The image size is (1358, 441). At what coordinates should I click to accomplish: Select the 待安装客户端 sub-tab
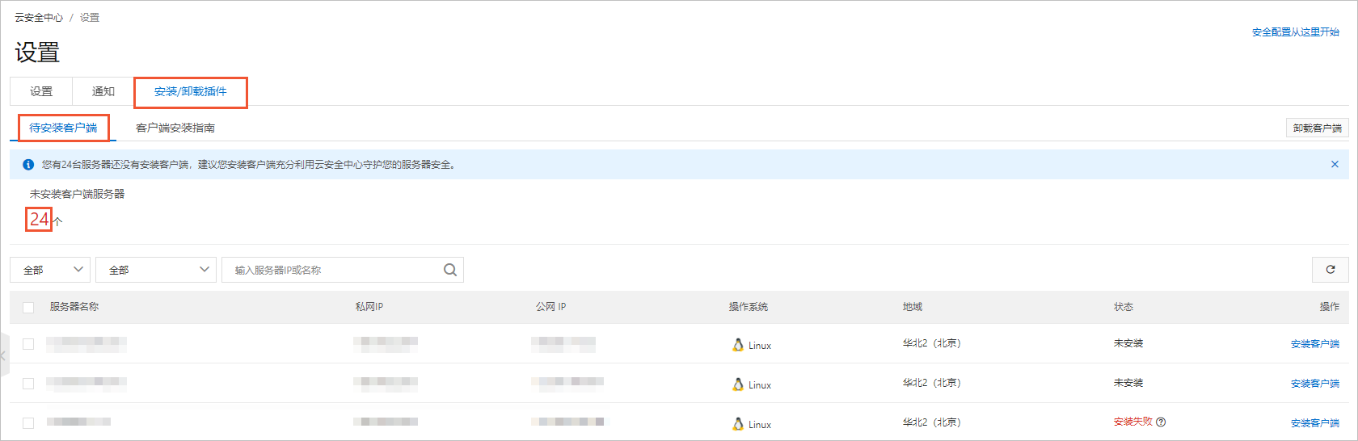point(63,128)
